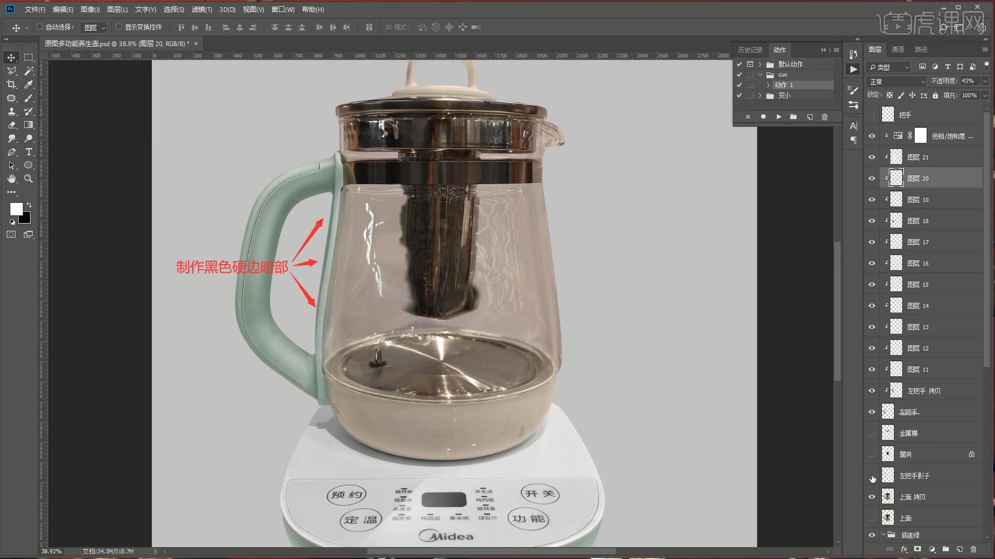The height and width of the screenshot is (559, 995).
Task: Switch to the 通道 tab
Action: coord(898,49)
